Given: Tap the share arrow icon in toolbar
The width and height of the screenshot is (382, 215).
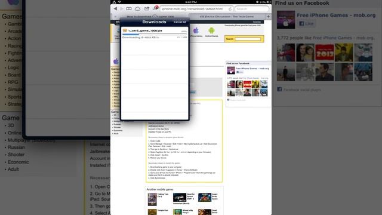Looking at the screenshot, I should point(146,9).
